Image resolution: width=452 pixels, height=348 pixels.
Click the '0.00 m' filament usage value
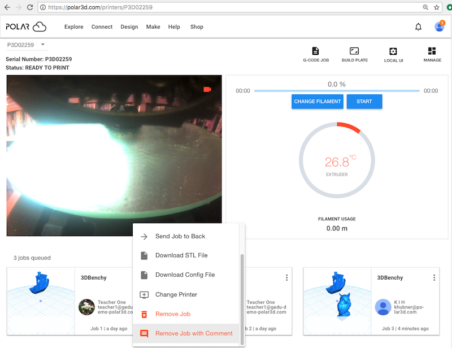pyautogui.click(x=337, y=228)
